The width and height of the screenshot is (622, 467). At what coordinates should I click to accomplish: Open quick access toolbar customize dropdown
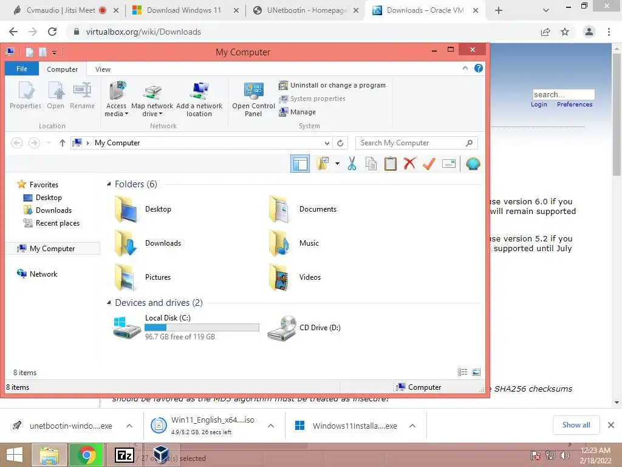(54, 52)
